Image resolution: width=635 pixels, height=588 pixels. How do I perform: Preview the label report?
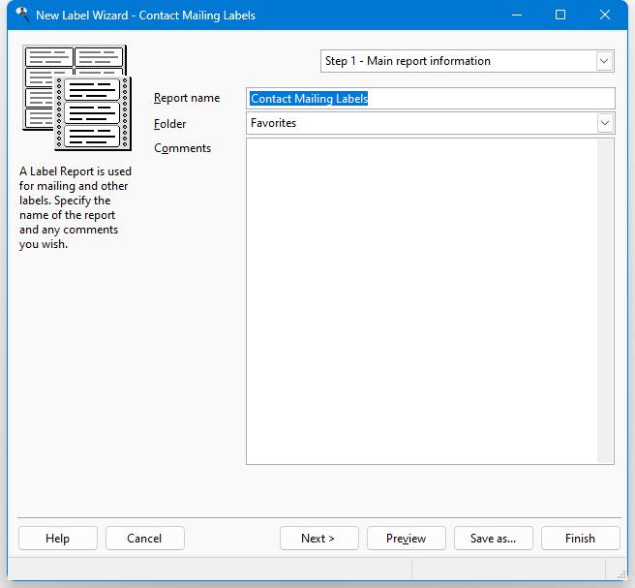click(406, 539)
